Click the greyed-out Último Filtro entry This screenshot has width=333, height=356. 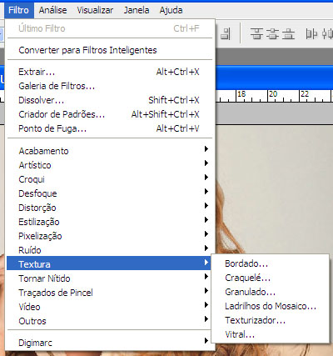[x=110, y=28]
